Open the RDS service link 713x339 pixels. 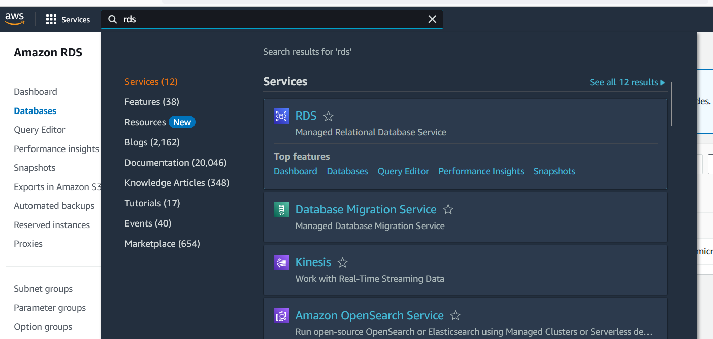306,116
